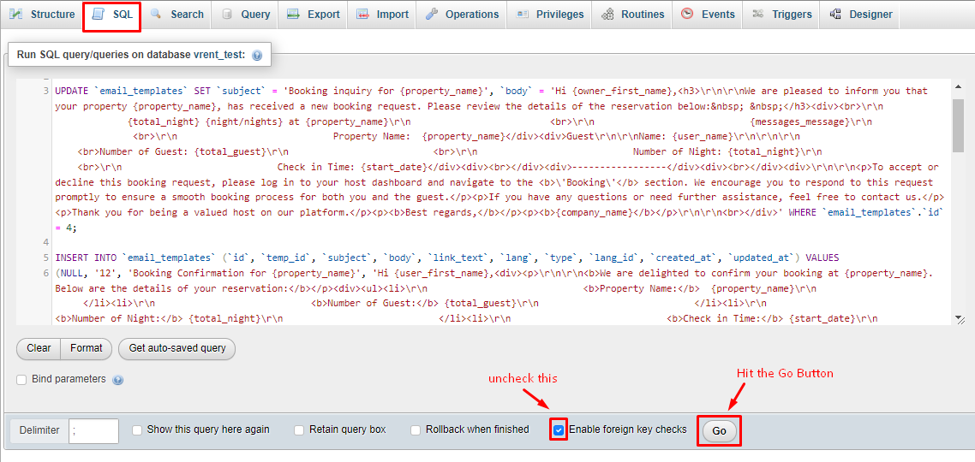Viewport: 975px width, 462px height.
Task: Tick the Retain query box checkbox
Action: [299, 430]
